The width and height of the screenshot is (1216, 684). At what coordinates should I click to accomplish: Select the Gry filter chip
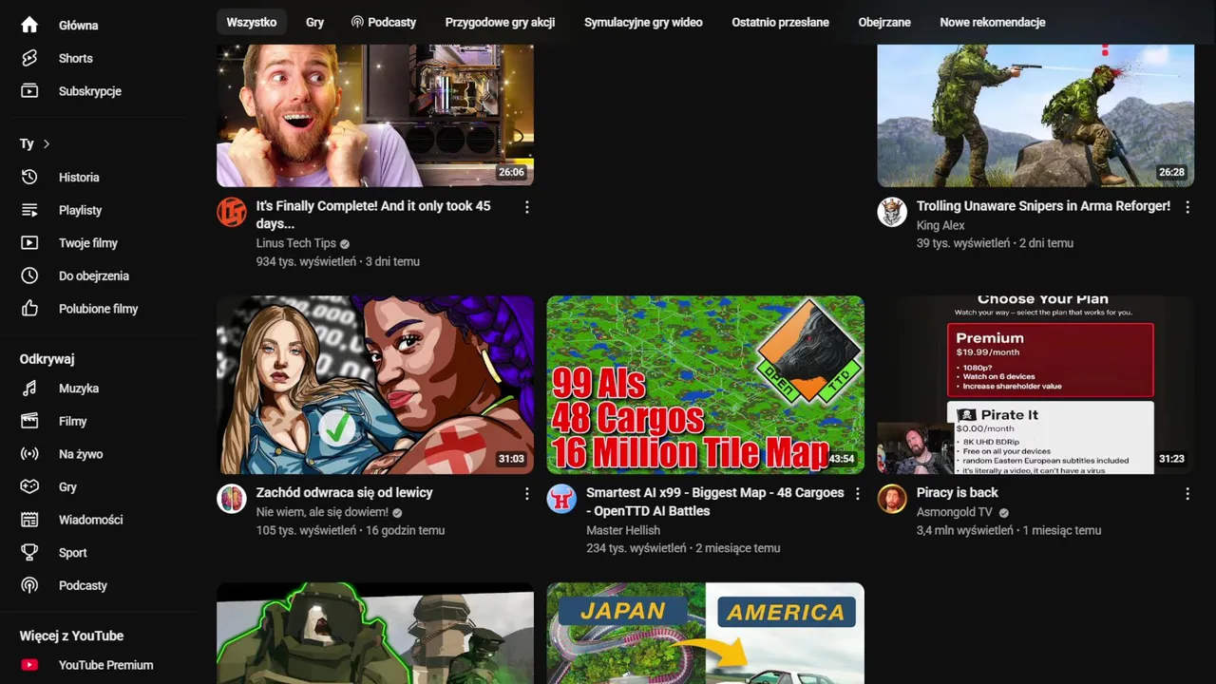314,22
